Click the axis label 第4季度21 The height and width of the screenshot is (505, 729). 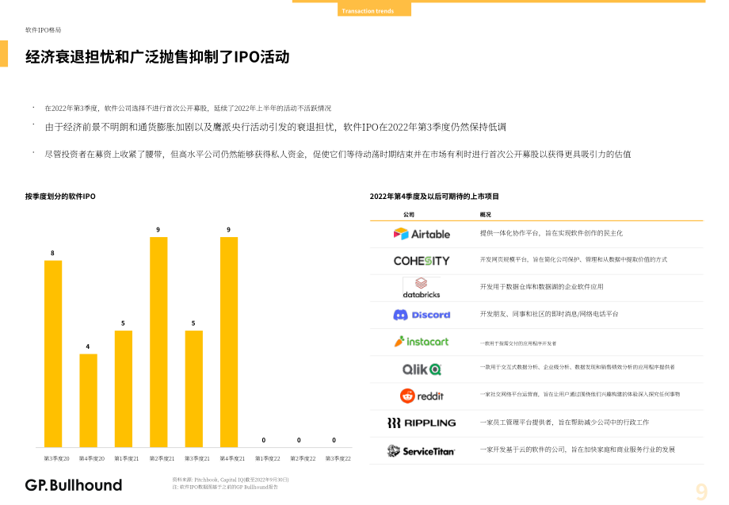click(x=232, y=458)
